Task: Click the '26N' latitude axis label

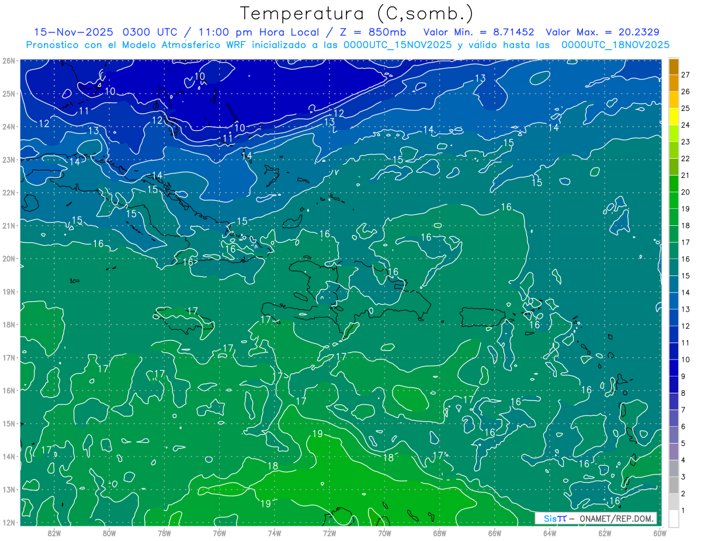Action: point(8,61)
